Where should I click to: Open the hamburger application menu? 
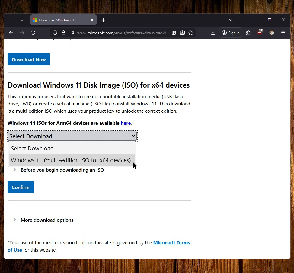point(283,33)
